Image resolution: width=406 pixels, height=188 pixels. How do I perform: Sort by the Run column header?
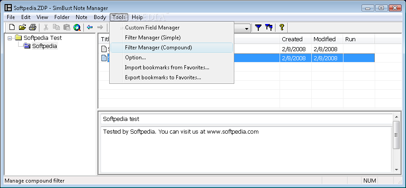pos(359,39)
